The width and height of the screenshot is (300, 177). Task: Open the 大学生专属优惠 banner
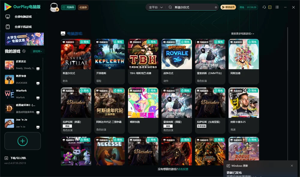24,39
